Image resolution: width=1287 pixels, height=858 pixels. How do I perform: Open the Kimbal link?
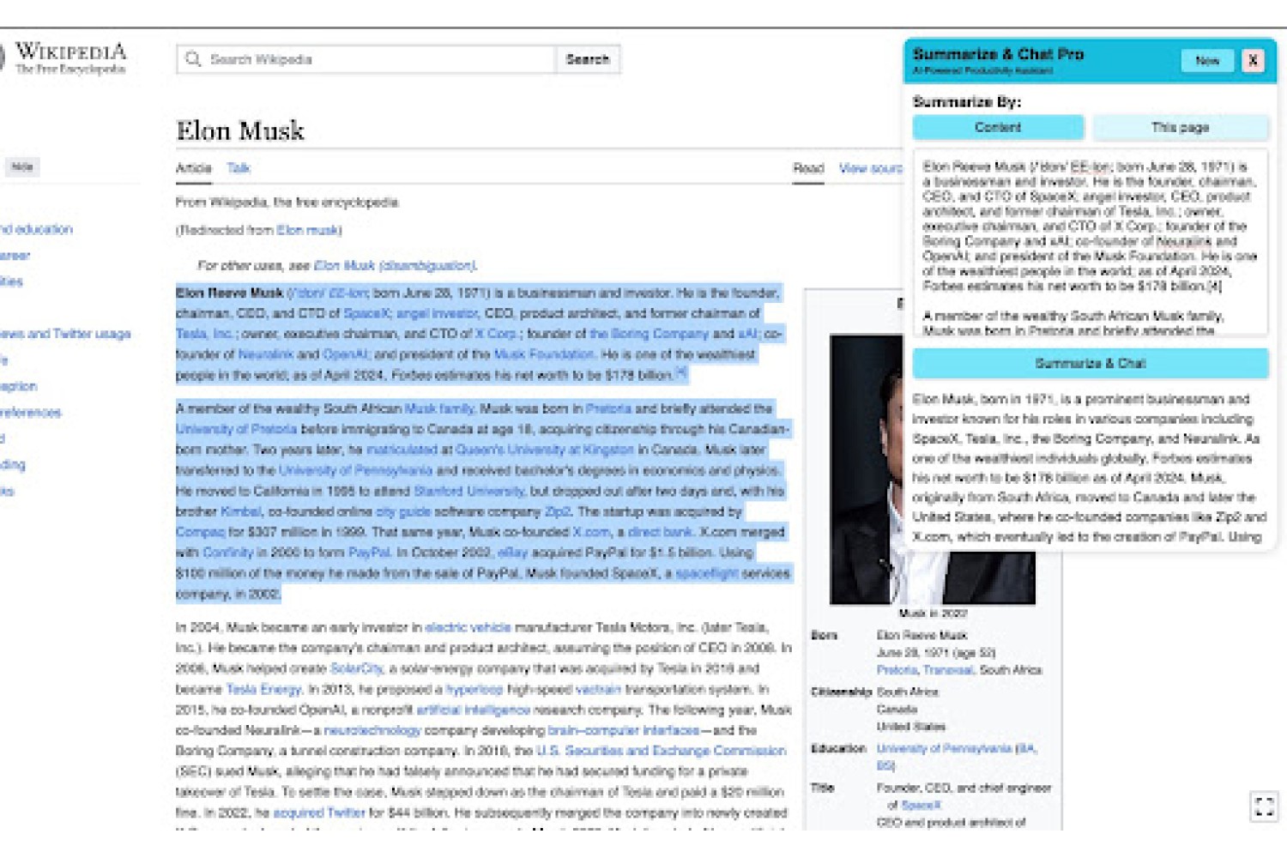tap(240, 511)
